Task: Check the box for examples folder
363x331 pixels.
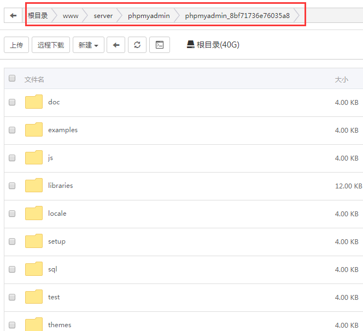Action: tap(12, 130)
